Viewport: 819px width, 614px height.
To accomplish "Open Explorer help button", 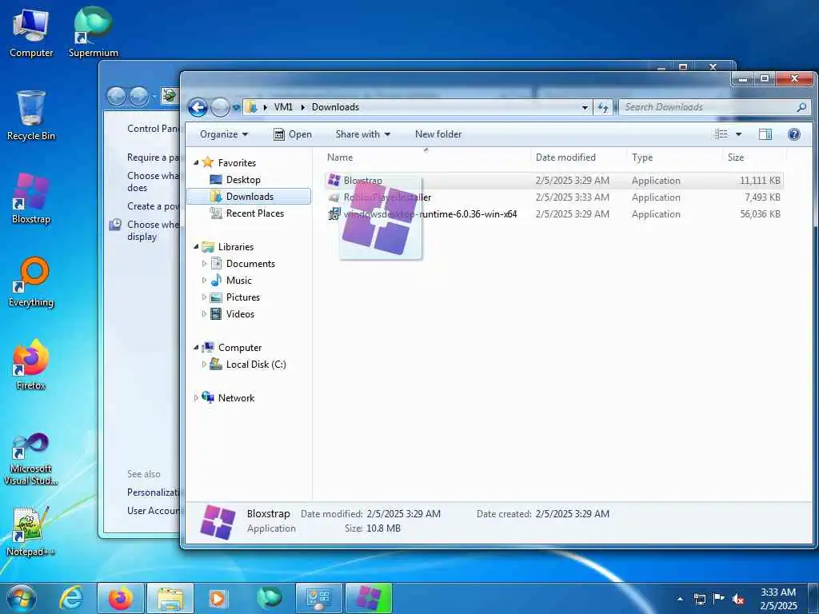I will pyautogui.click(x=794, y=134).
